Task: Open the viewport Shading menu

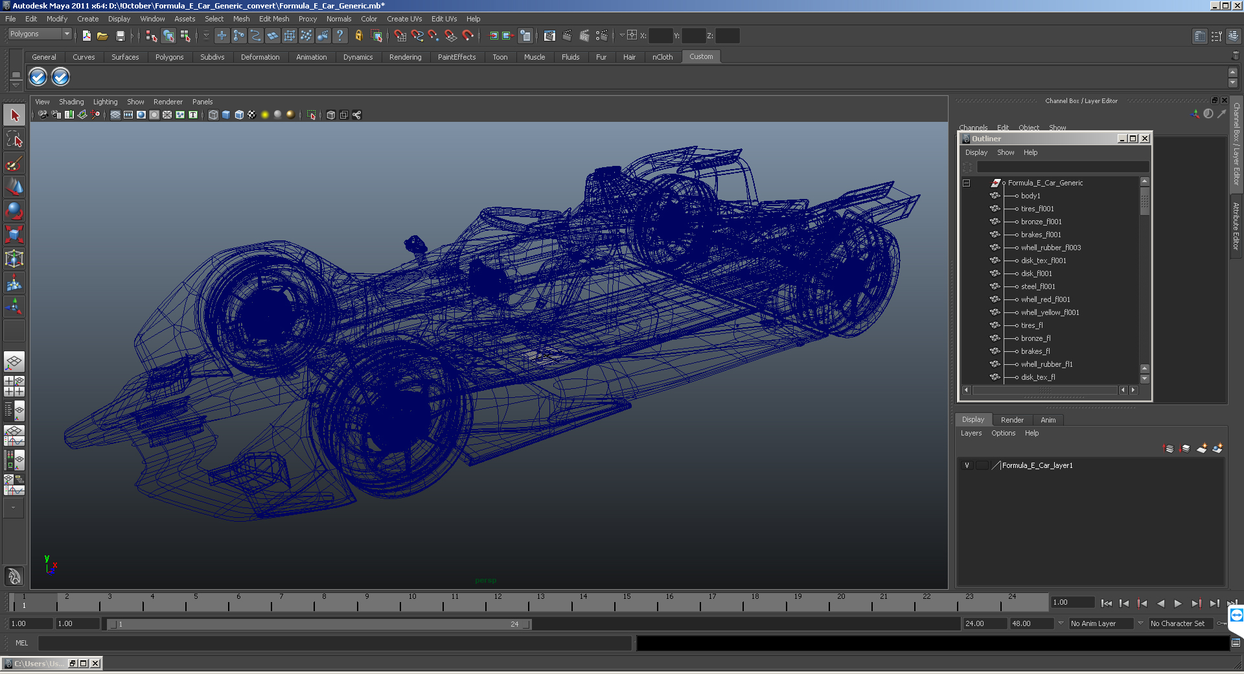Action: [71, 102]
